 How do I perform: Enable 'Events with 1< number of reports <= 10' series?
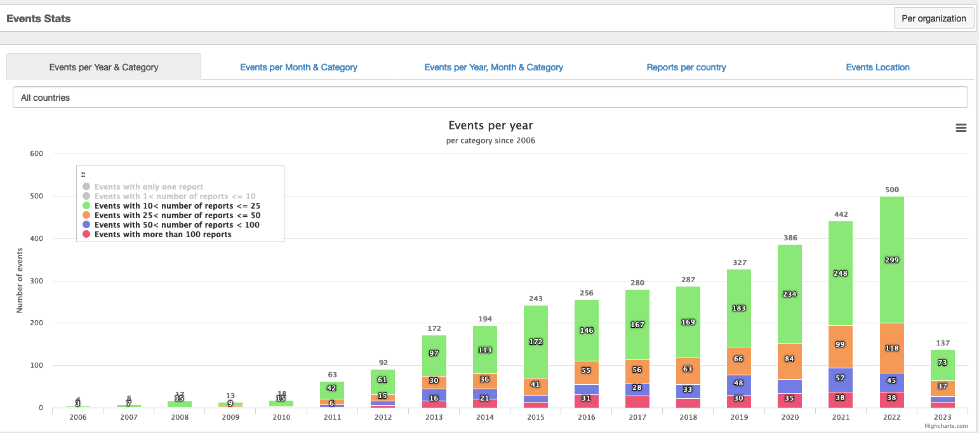(175, 197)
